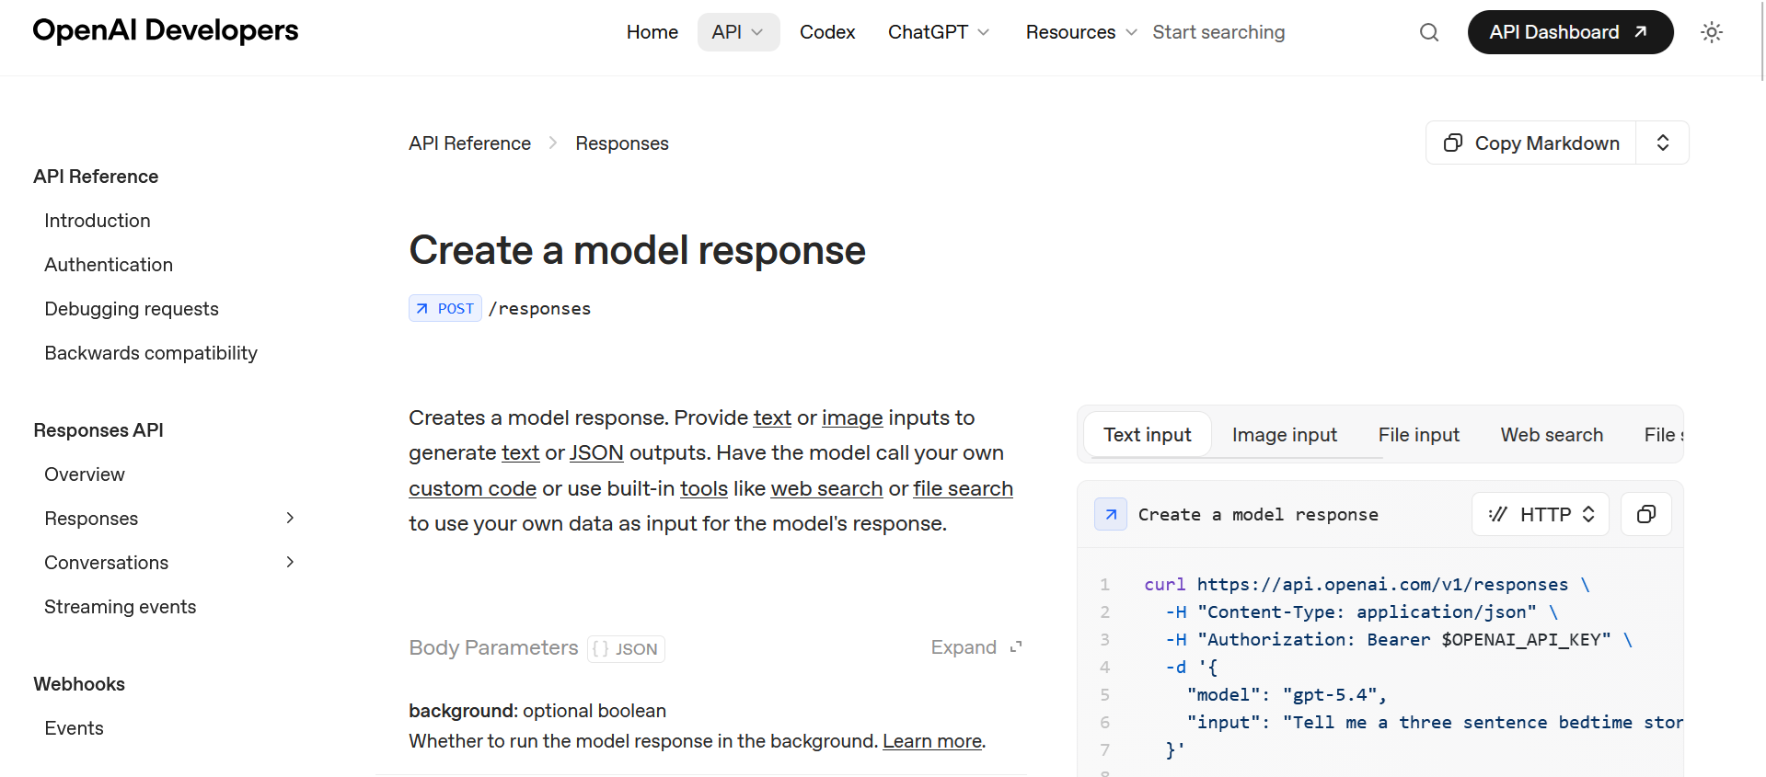Follow the 'image' inputs link
Image resolution: width=1766 pixels, height=777 pixels.
pos(852,417)
